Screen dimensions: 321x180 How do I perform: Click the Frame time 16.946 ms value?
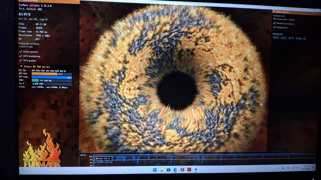point(41,32)
